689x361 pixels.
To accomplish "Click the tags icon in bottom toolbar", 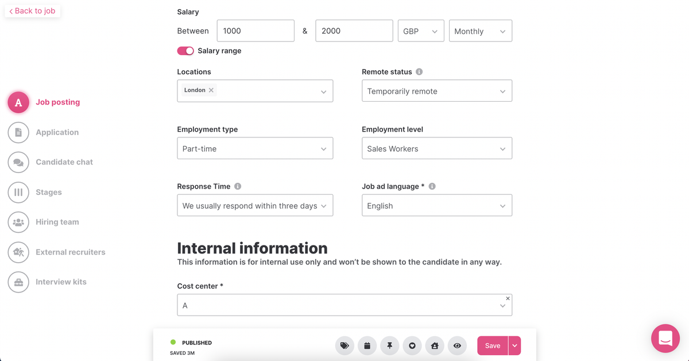I will [344, 345].
